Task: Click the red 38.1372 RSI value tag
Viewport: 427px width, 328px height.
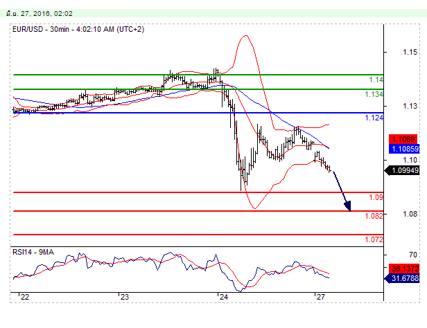Action: [404, 268]
